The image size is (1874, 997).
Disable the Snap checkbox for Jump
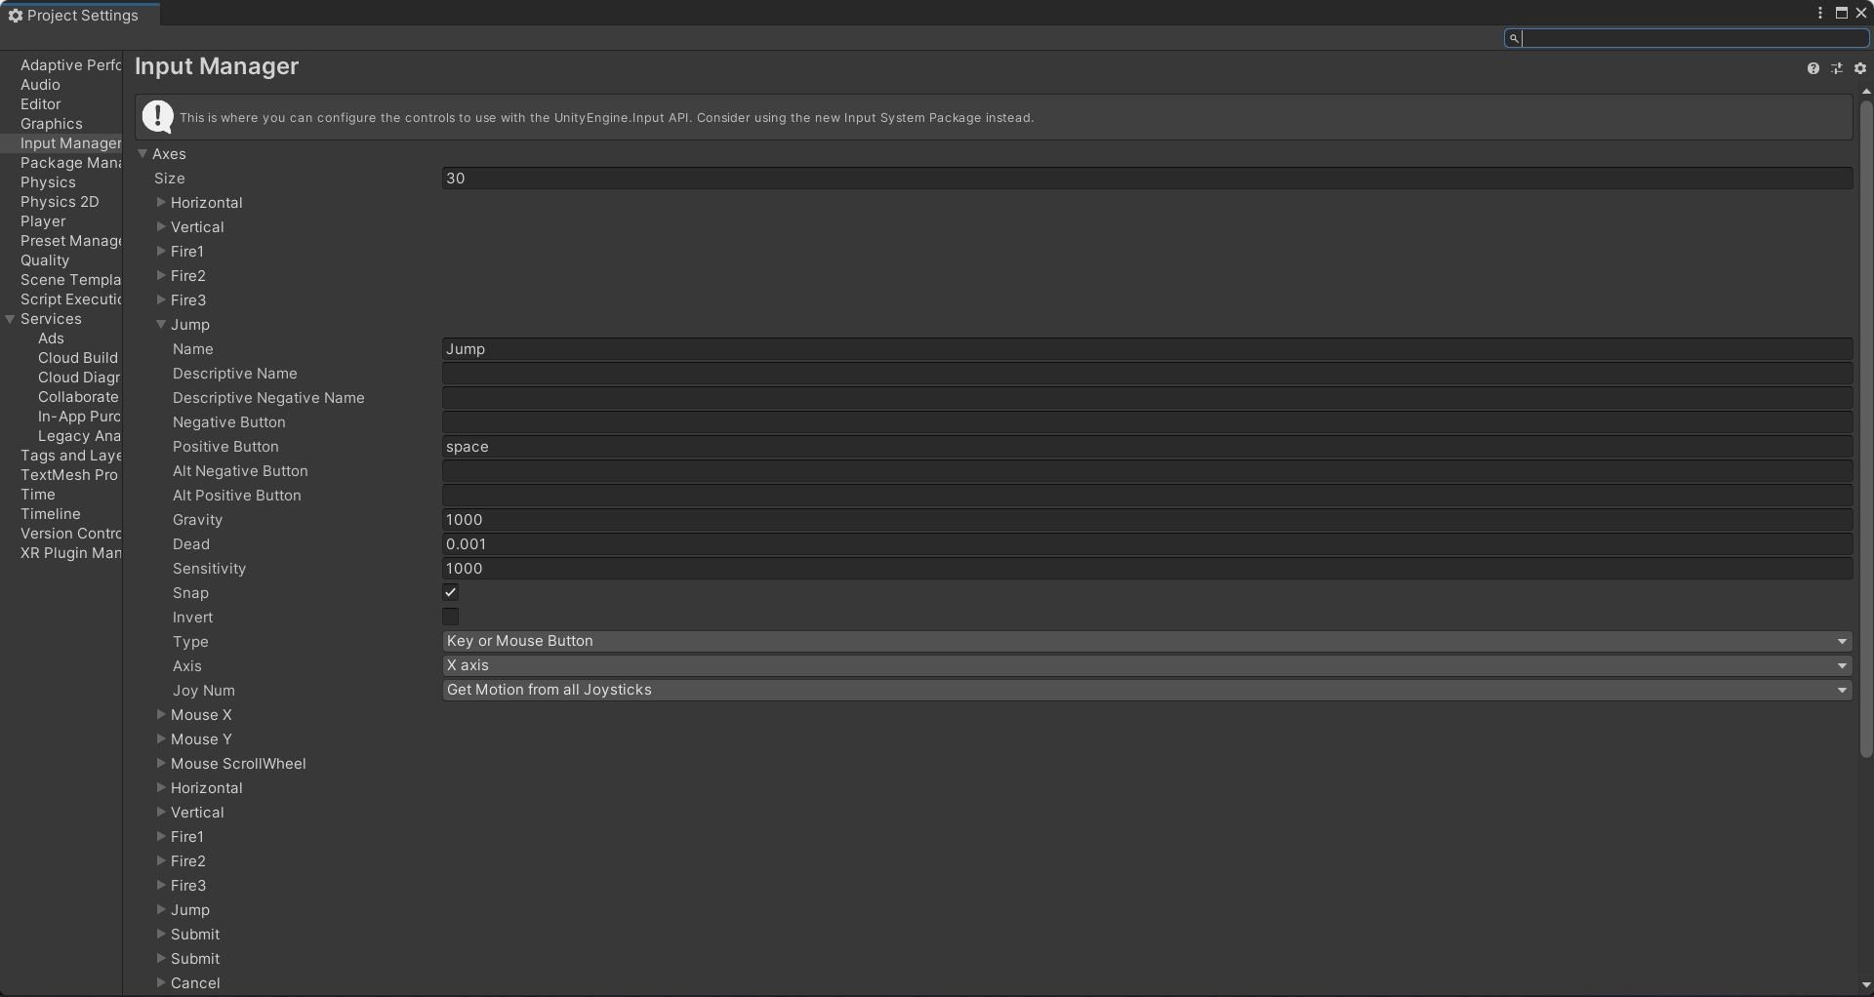coord(450,592)
